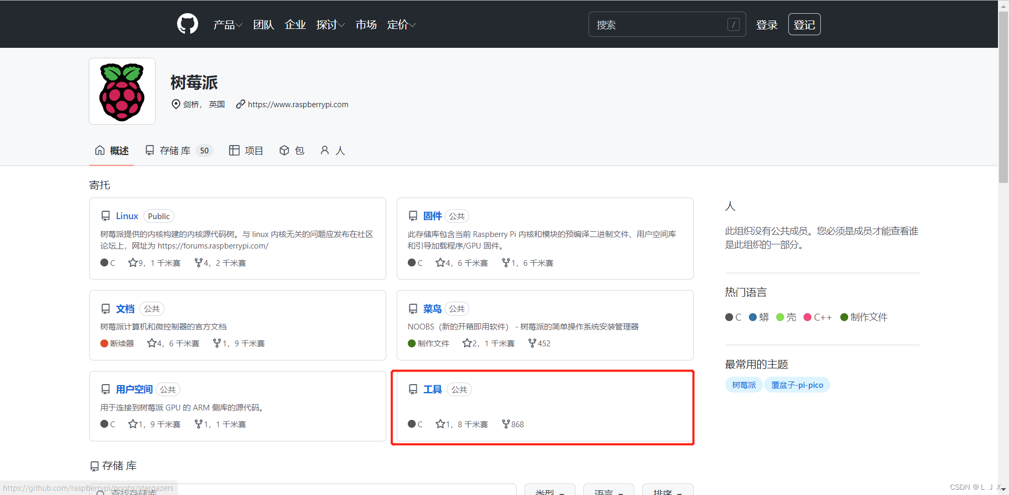Open the 产品 dropdown menu
The width and height of the screenshot is (1009, 495).
click(x=228, y=25)
